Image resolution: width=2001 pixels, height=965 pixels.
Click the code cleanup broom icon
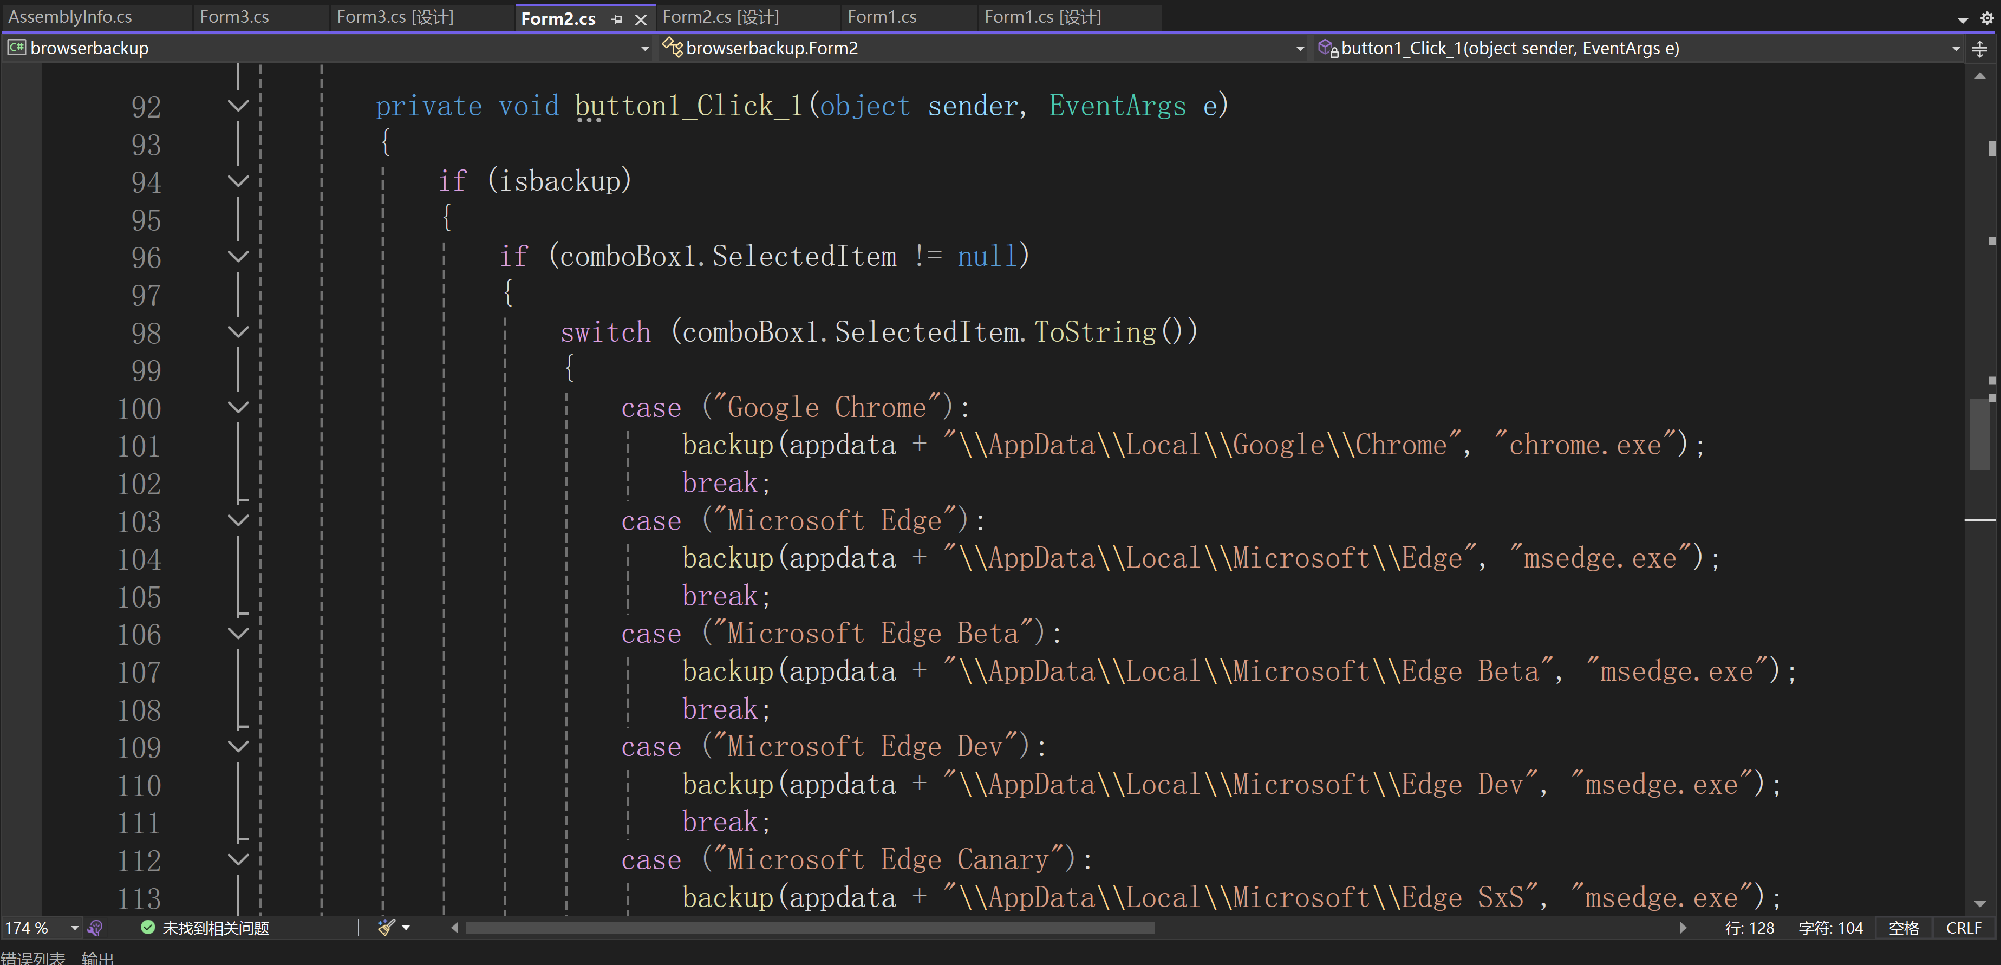[x=386, y=927]
